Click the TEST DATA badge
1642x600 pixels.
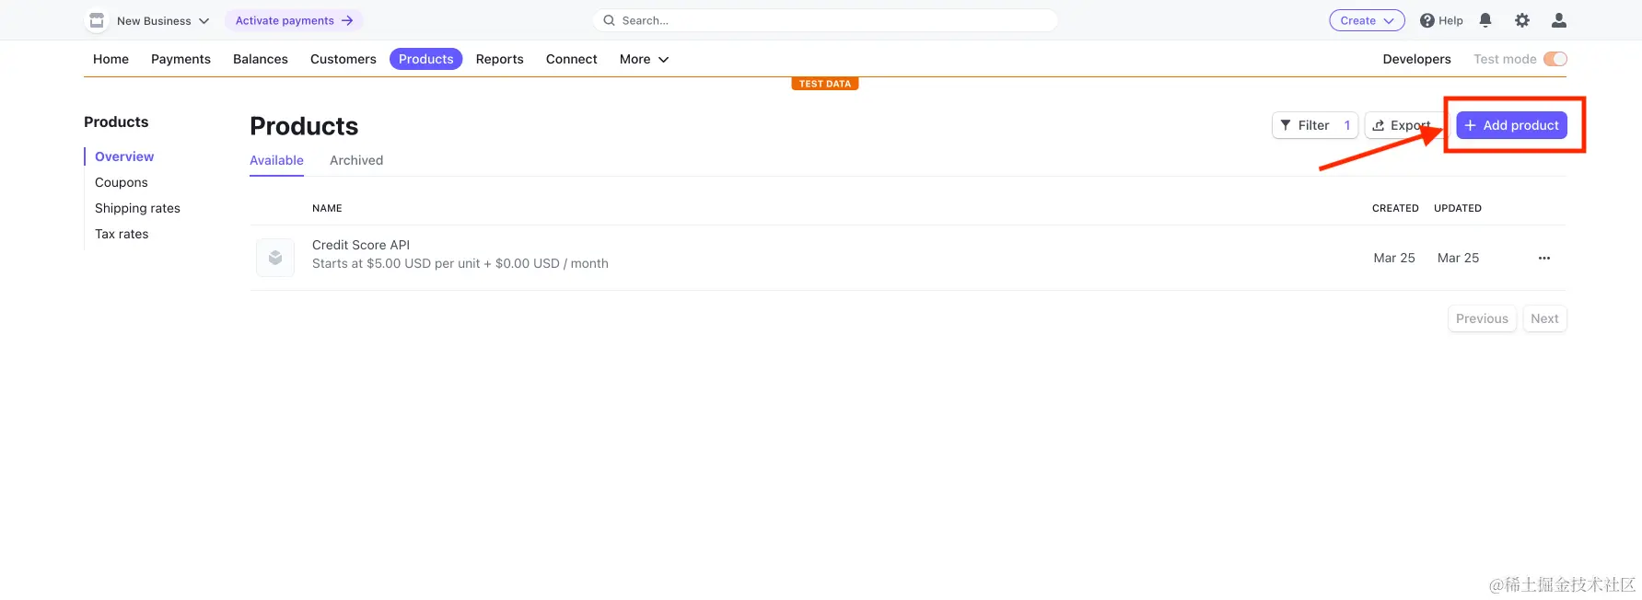click(825, 84)
